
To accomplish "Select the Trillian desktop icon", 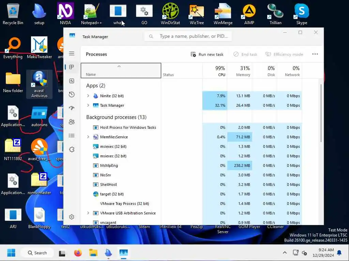I will pyautogui.click(x=275, y=14).
